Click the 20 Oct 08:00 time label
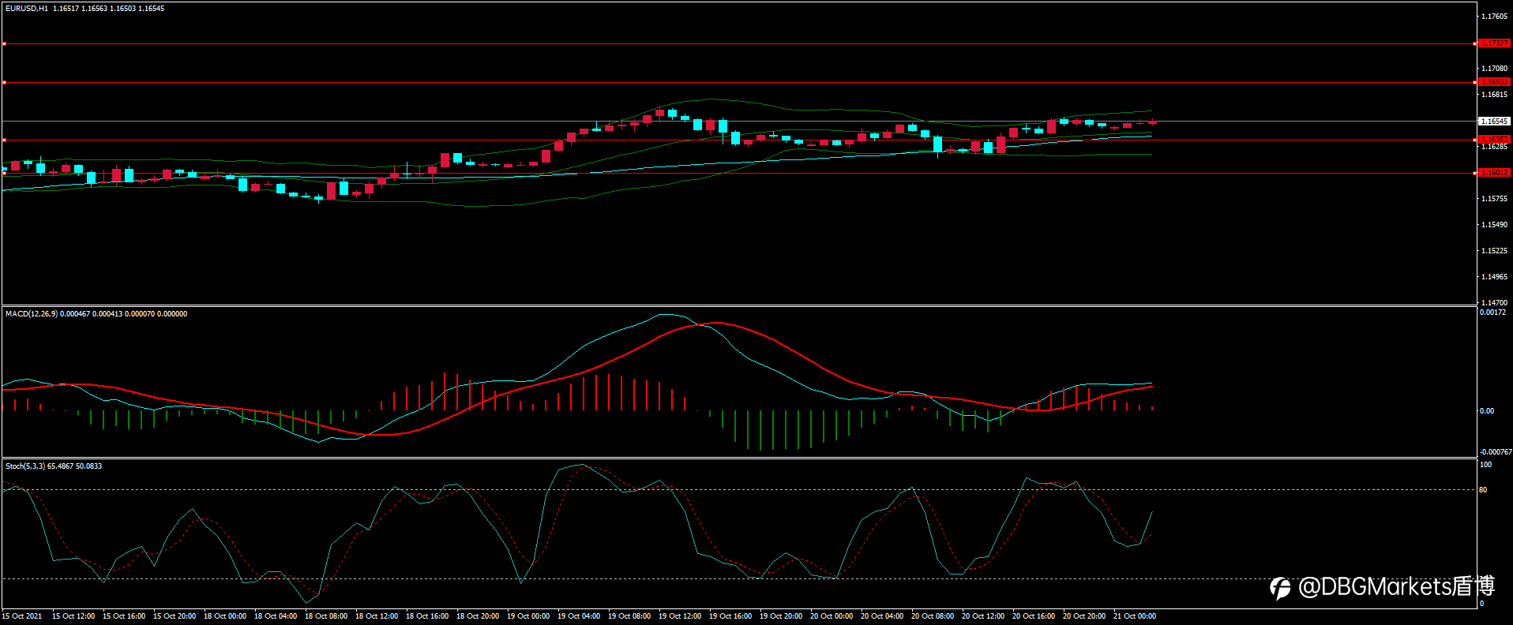Screen dimensions: 1513x625 pyautogui.click(x=933, y=616)
